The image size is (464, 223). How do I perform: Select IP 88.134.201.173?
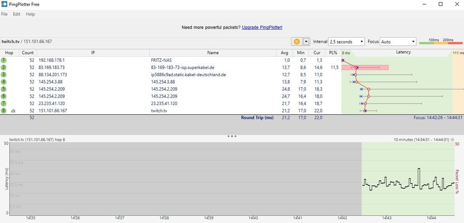(x=52, y=75)
